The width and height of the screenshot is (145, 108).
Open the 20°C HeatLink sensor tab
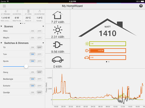click(x=28, y=16)
